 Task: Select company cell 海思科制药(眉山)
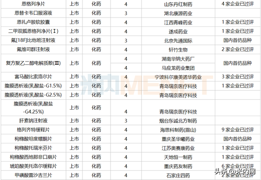(x=178, y=130)
